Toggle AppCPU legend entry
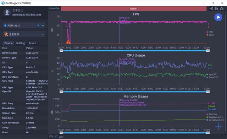The height and width of the screenshot is (139, 227). 212,74
